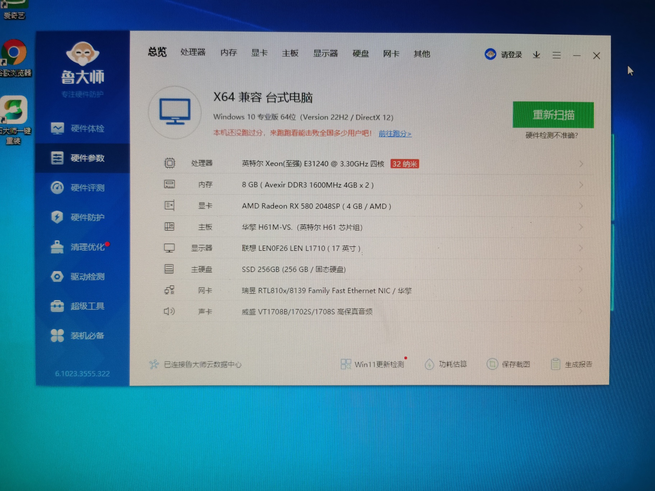Click 请登录 to log in
The width and height of the screenshot is (655, 491).
coord(511,55)
